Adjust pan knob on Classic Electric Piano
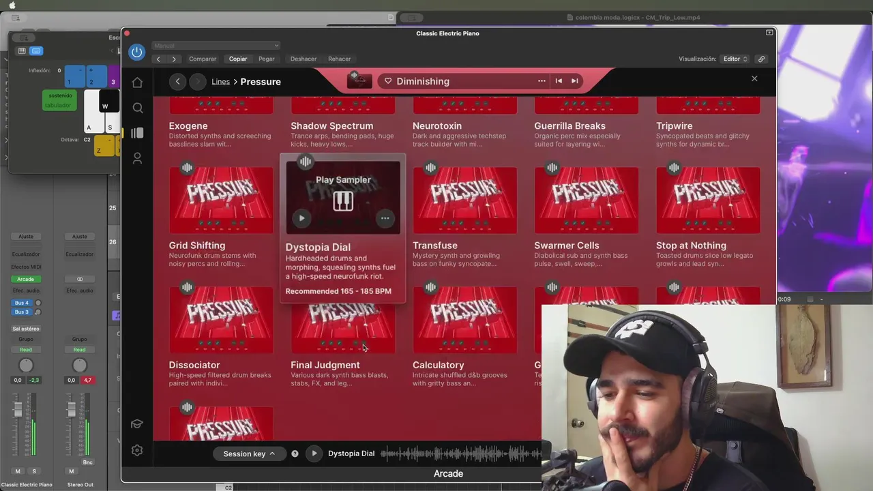 [x=26, y=366]
